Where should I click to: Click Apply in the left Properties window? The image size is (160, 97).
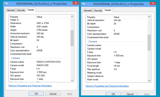(70, 94)
